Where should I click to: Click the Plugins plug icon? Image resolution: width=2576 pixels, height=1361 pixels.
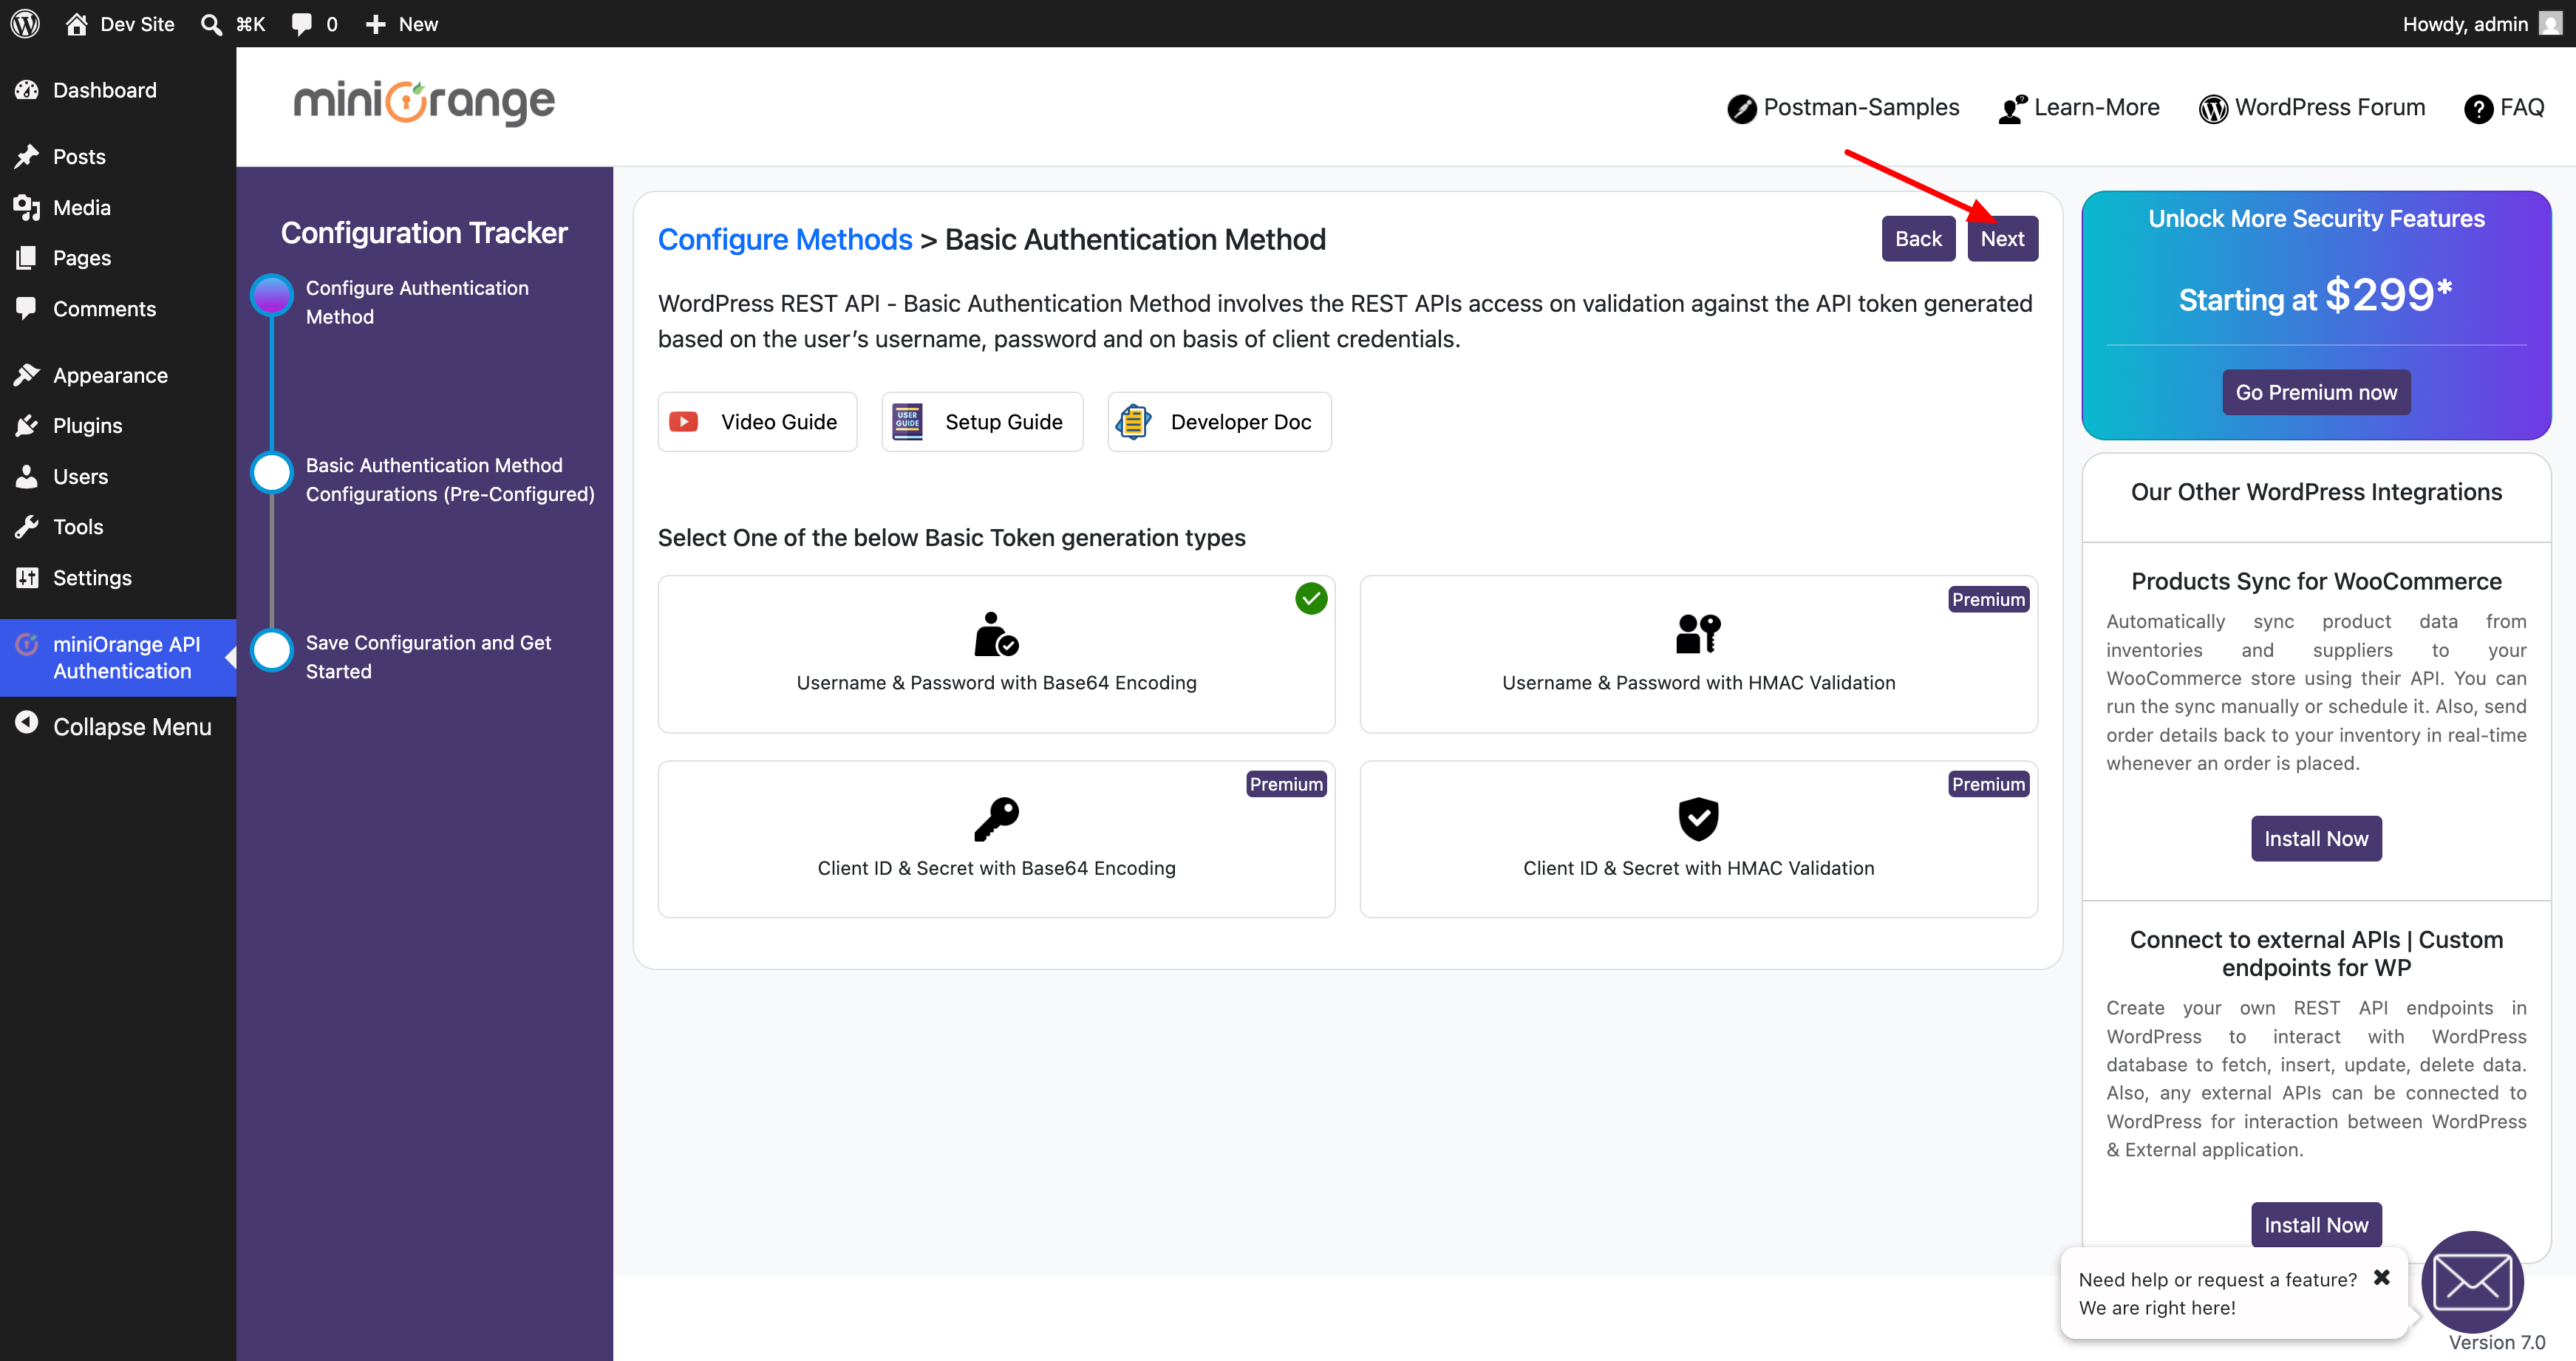(27, 425)
